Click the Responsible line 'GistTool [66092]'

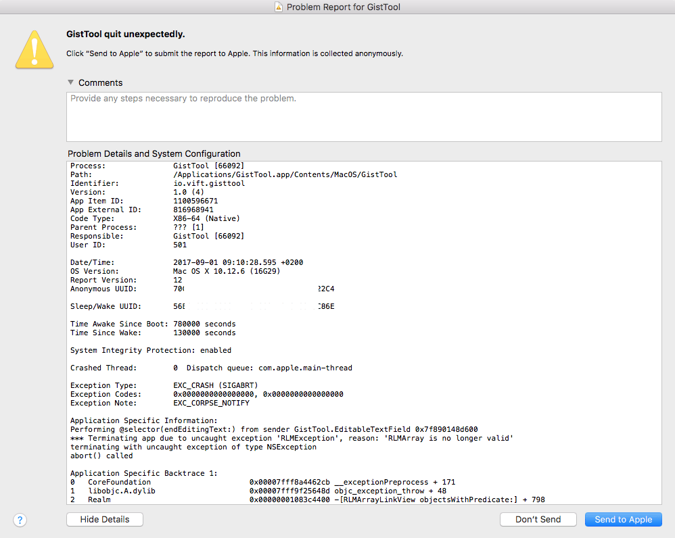point(209,236)
